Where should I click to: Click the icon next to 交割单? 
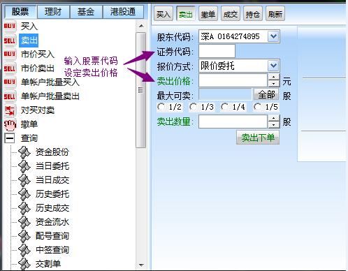click(x=24, y=264)
